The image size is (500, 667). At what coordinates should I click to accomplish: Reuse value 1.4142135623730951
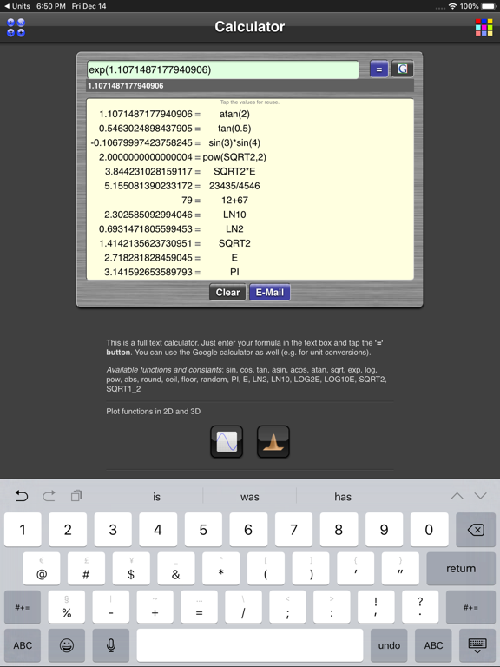146,244
